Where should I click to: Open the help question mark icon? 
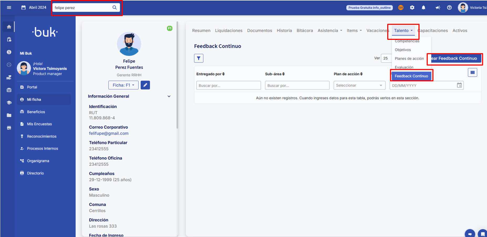[449, 8]
